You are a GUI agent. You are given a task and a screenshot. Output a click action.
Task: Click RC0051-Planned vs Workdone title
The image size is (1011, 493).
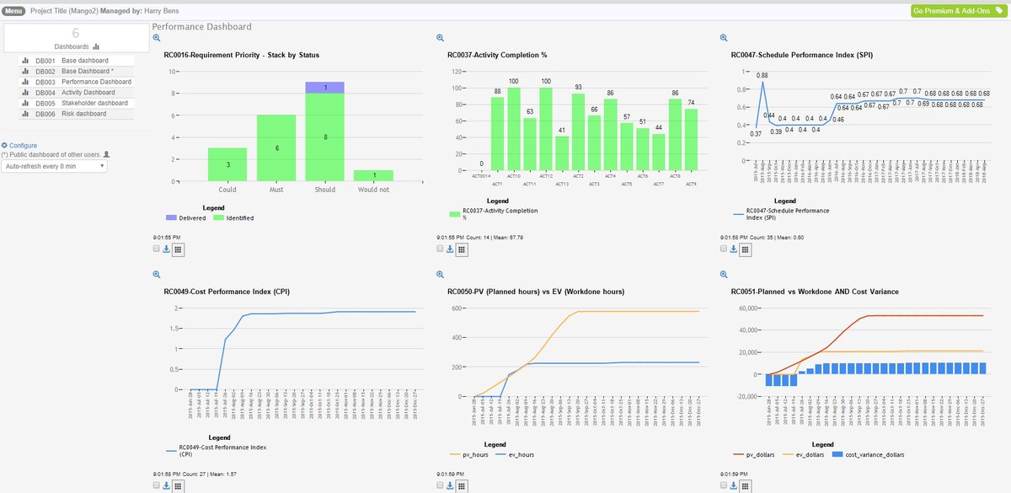click(816, 292)
